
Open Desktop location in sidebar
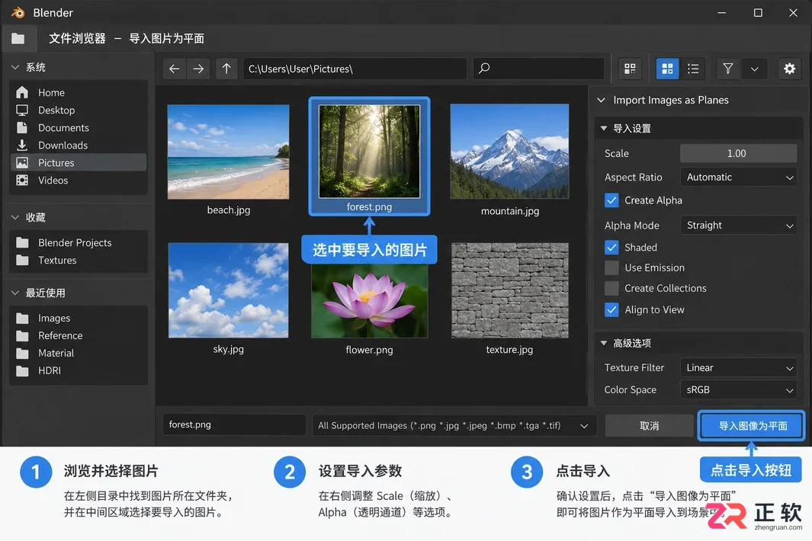pos(79,110)
